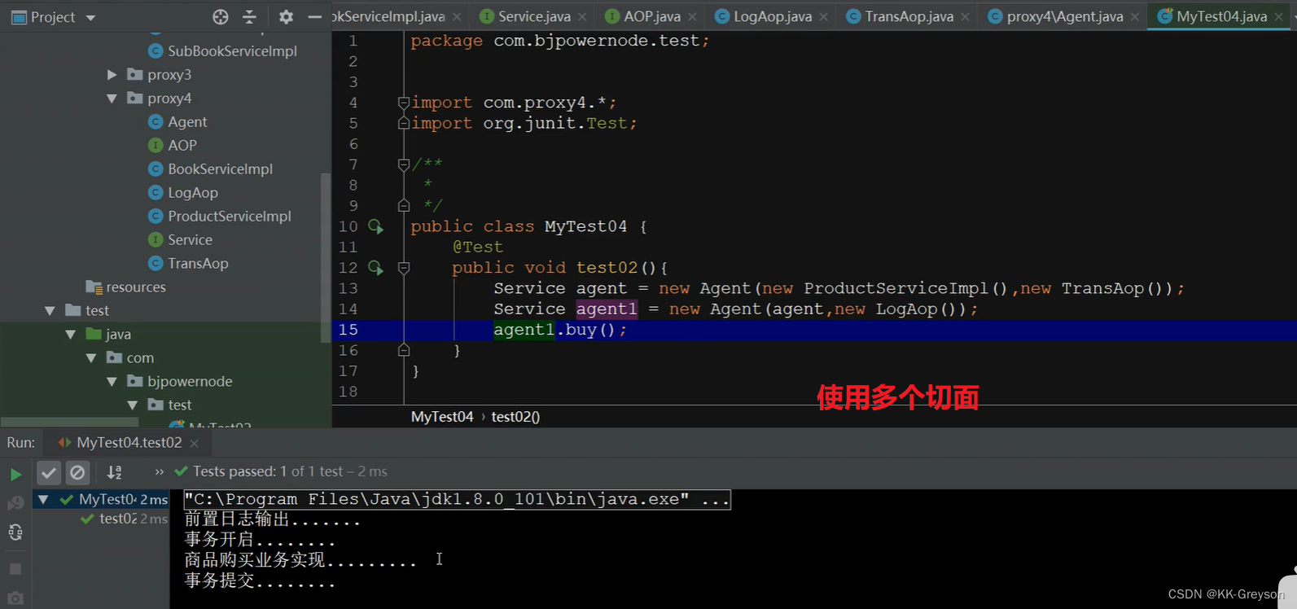Click rerun failed tests icon

coord(15,503)
